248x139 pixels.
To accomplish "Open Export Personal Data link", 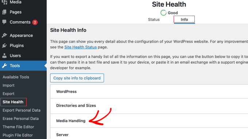I will [x=22, y=110].
